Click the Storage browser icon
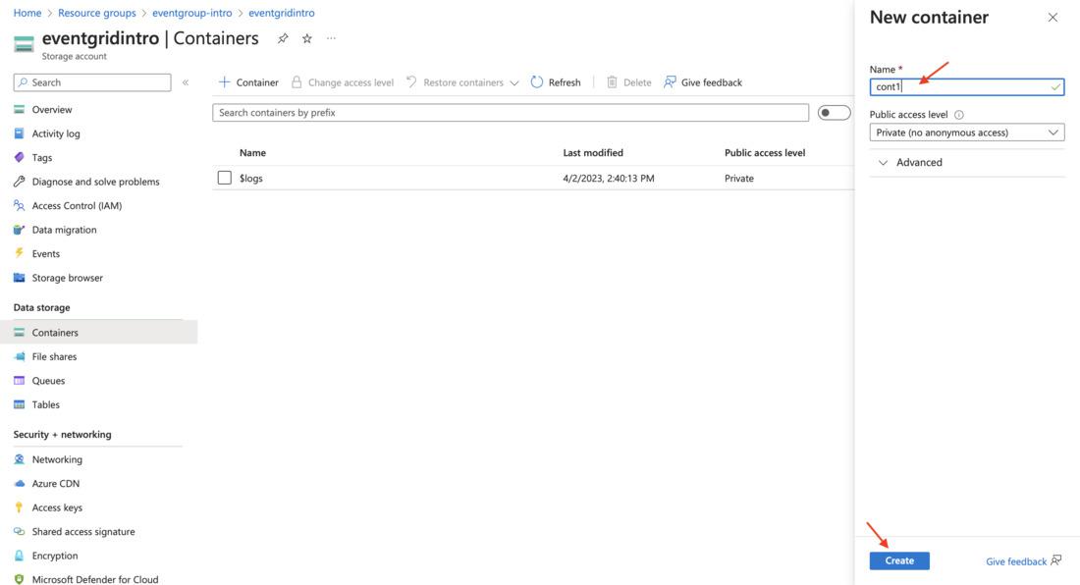Viewport: 1080px width, 585px height. (x=20, y=278)
